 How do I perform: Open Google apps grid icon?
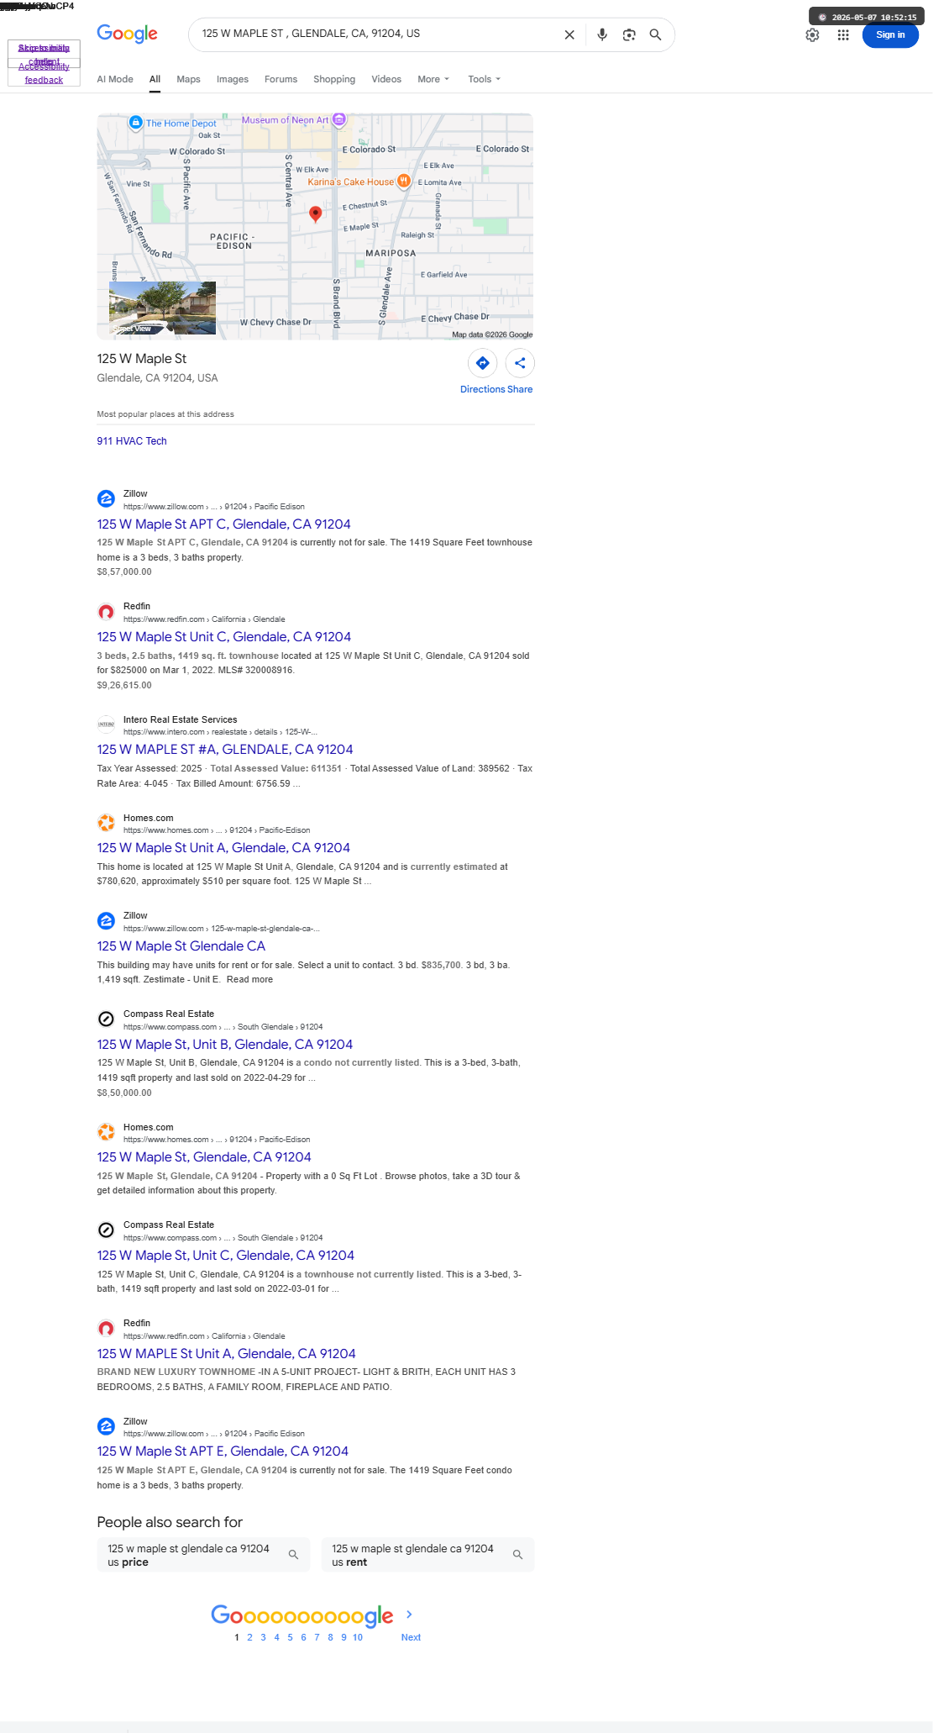pyautogui.click(x=843, y=35)
